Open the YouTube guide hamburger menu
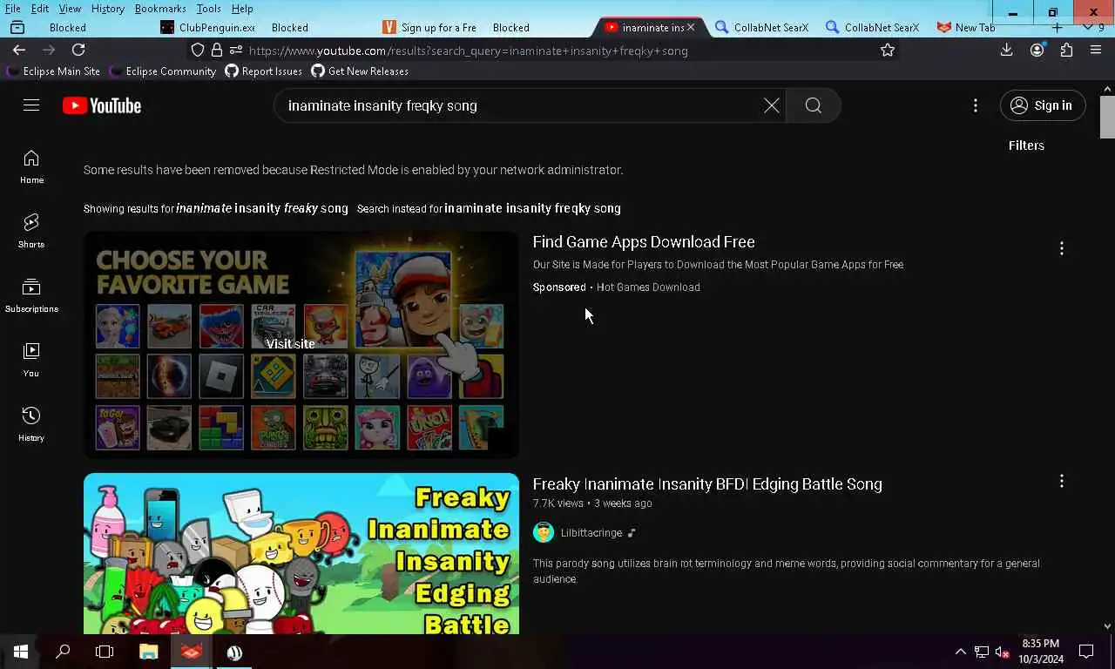This screenshot has width=1115, height=669. 31,105
